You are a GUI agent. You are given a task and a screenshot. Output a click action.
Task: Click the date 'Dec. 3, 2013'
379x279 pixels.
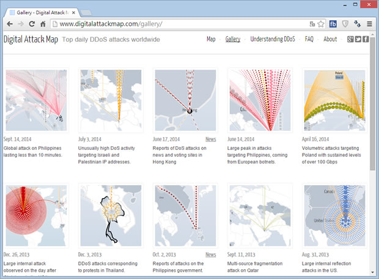[90, 255]
